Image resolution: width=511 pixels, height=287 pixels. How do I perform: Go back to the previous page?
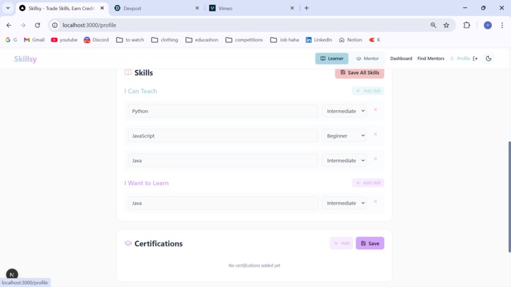[x=9, y=25]
